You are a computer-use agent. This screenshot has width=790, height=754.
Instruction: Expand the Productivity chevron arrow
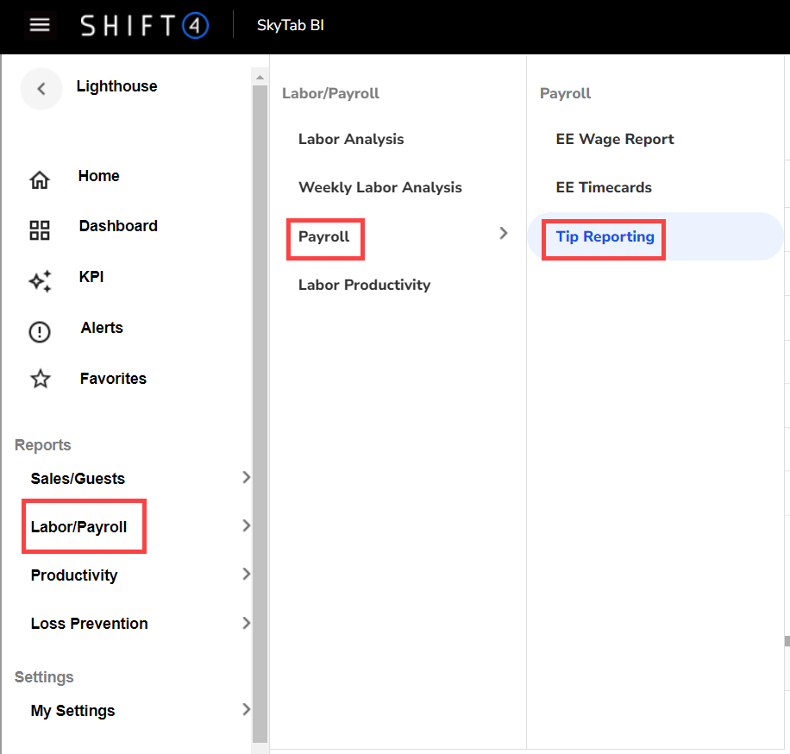click(247, 575)
